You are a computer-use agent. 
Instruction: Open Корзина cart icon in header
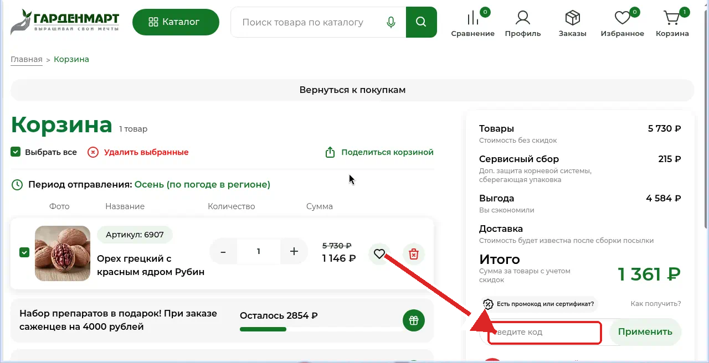(672, 23)
